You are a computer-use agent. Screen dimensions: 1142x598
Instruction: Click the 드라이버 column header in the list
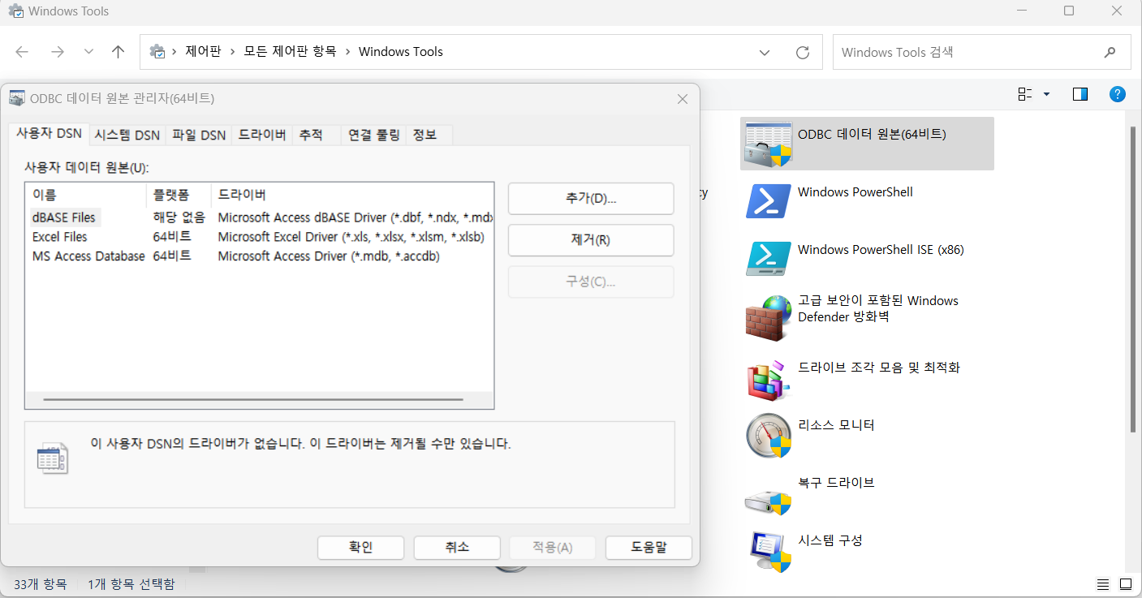click(x=352, y=196)
